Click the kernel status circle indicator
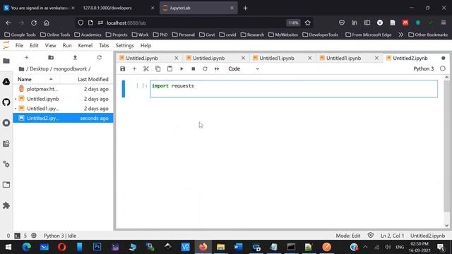452x254 pixels. point(443,69)
